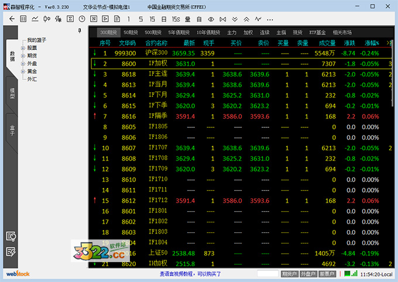The height and width of the screenshot is (282, 398).
Task: Click the horizontal expand arrows icon
Action: [211, 19]
